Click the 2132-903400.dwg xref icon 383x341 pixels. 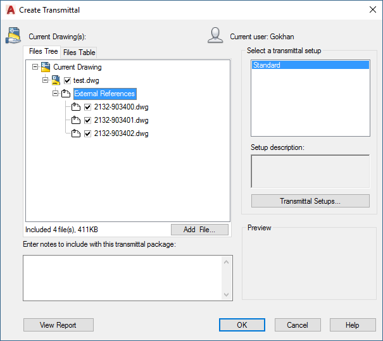click(77, 107)
